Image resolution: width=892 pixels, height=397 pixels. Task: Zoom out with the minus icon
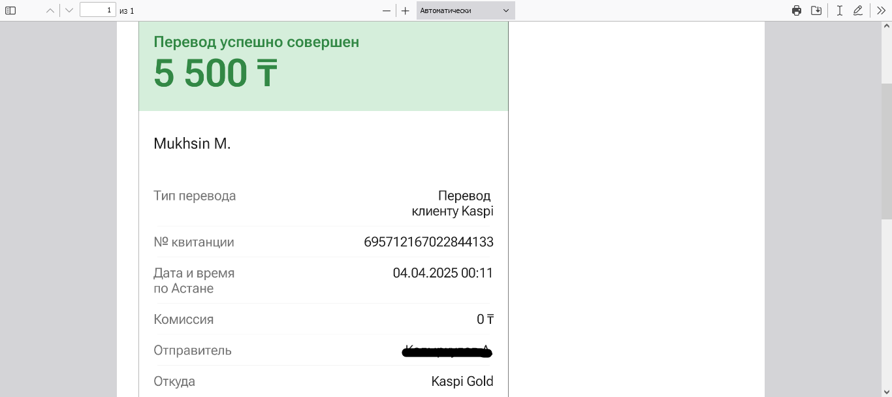coord(387,10)
